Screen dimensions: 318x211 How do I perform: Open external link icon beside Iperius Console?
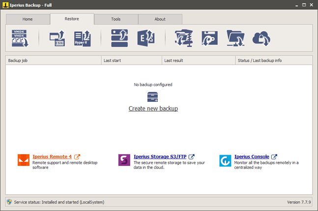click(274, 157)
